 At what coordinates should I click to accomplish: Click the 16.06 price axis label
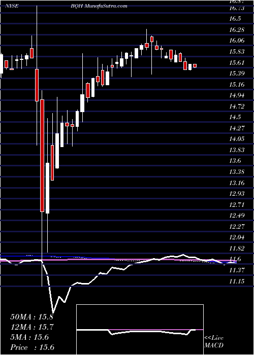237,41
